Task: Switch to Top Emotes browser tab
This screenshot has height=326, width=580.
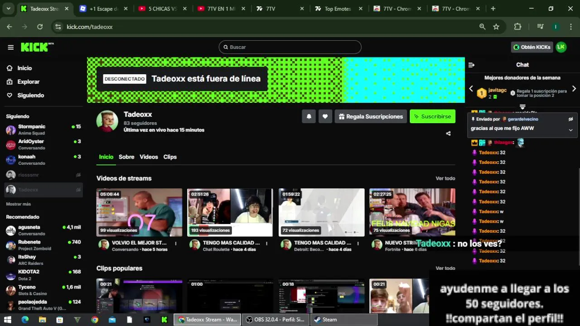Action: pyautogui.click(x=338, y=9)
